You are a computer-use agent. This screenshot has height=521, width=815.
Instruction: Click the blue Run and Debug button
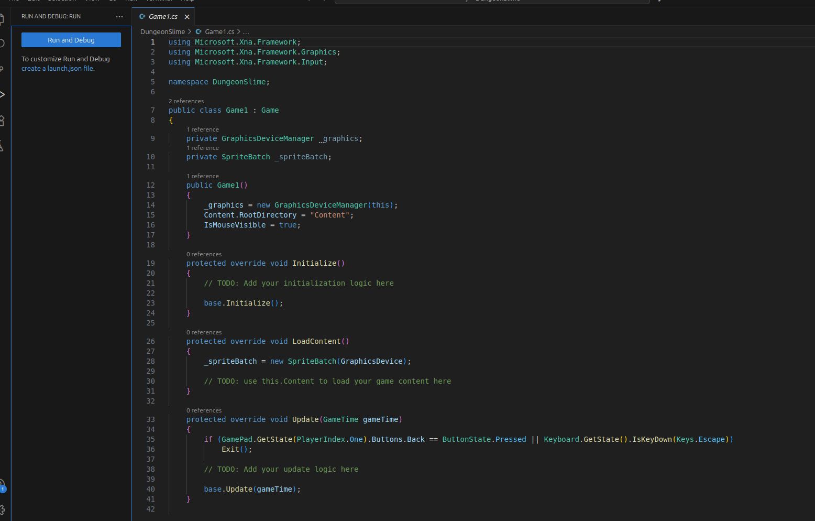71,40
